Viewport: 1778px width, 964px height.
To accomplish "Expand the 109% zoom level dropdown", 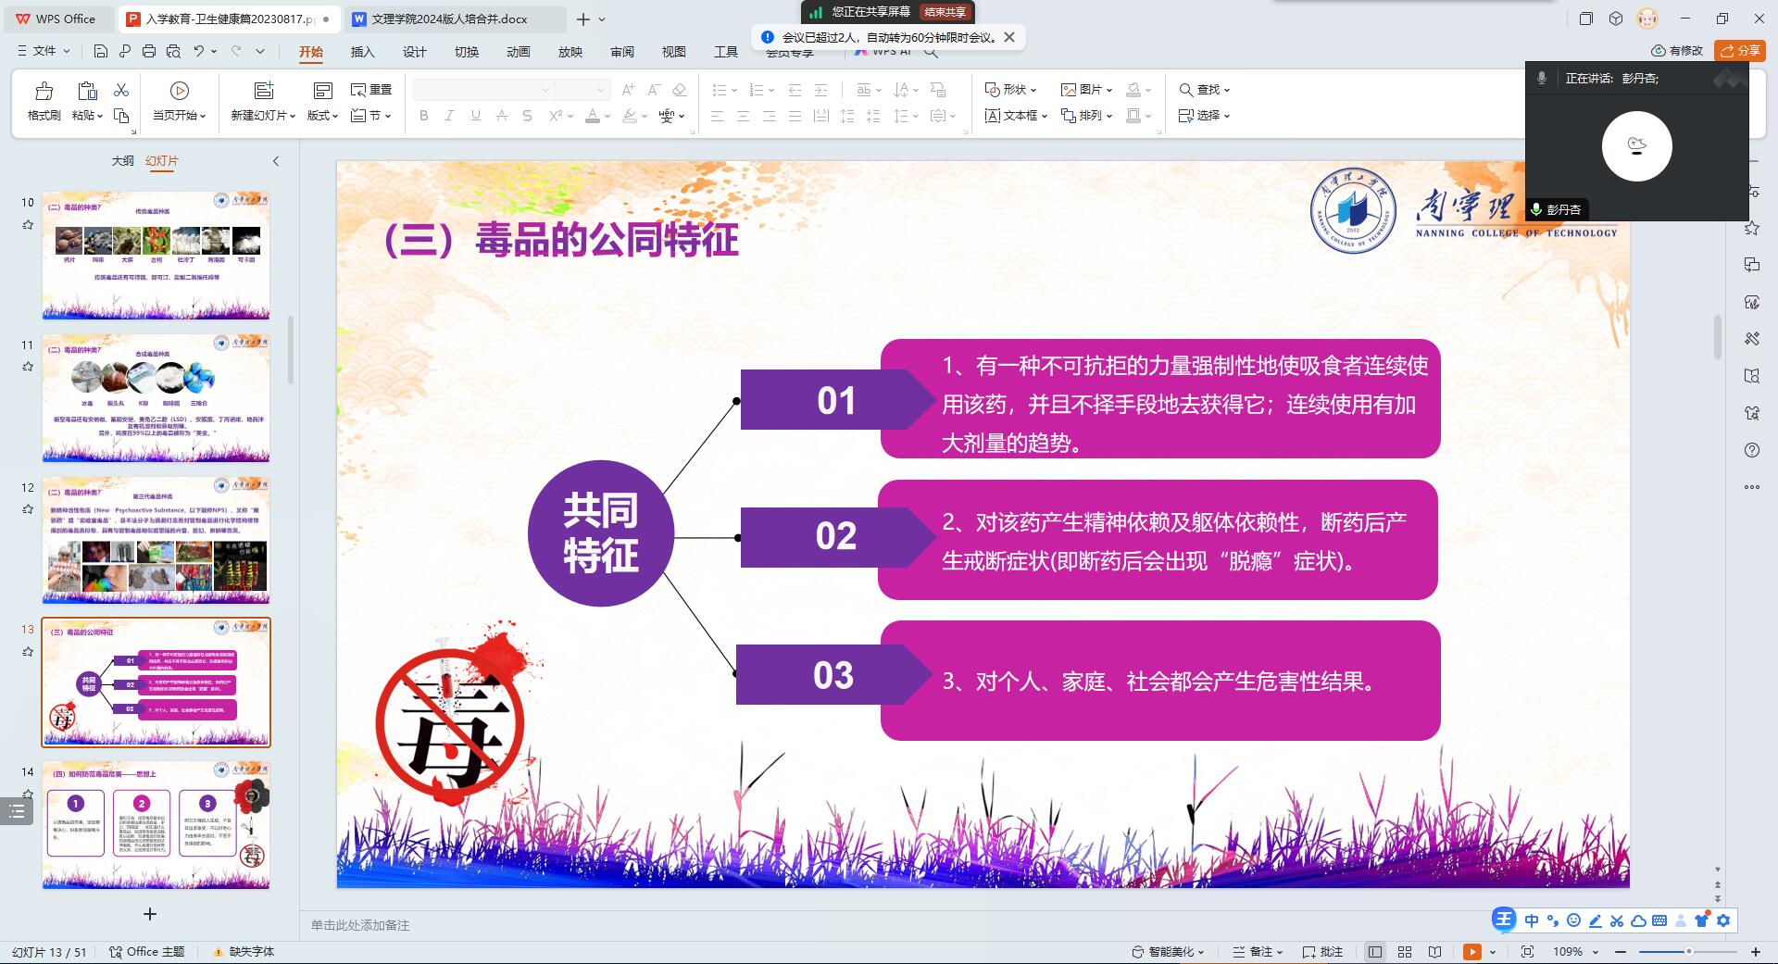I will [1595, 951].
